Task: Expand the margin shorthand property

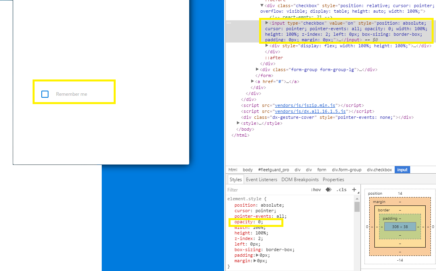Action: (255, 261)
